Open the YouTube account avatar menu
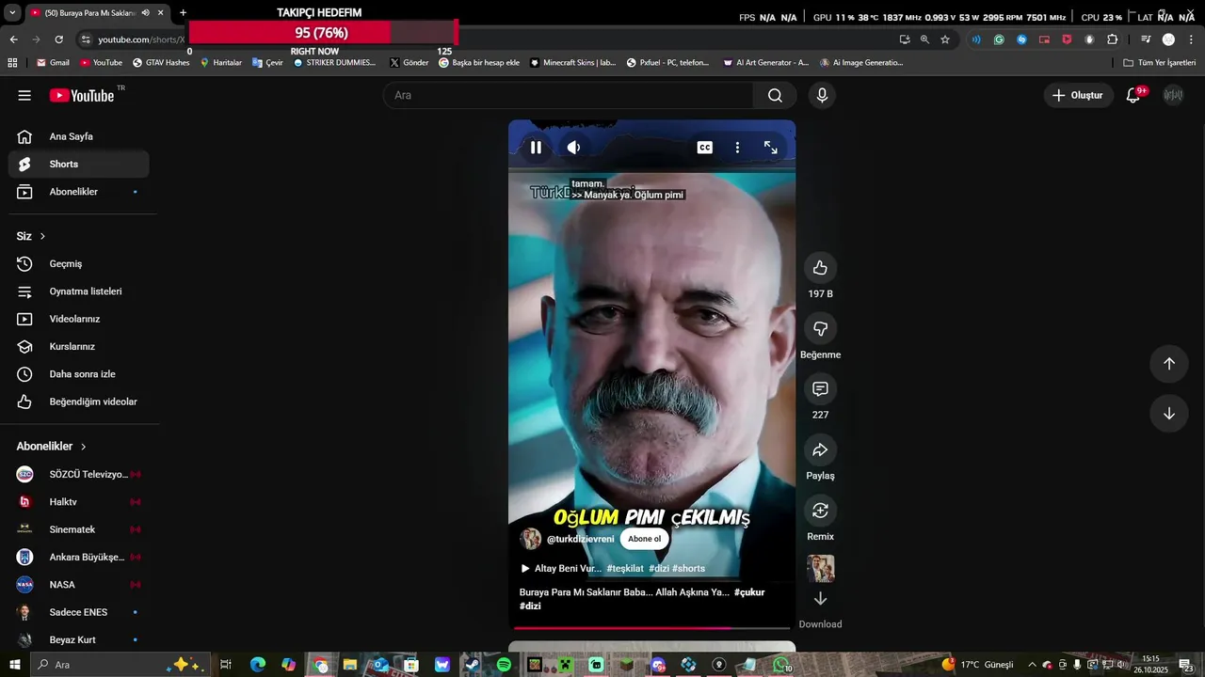Screen dimensions: 1205x677 [1173, 95]
